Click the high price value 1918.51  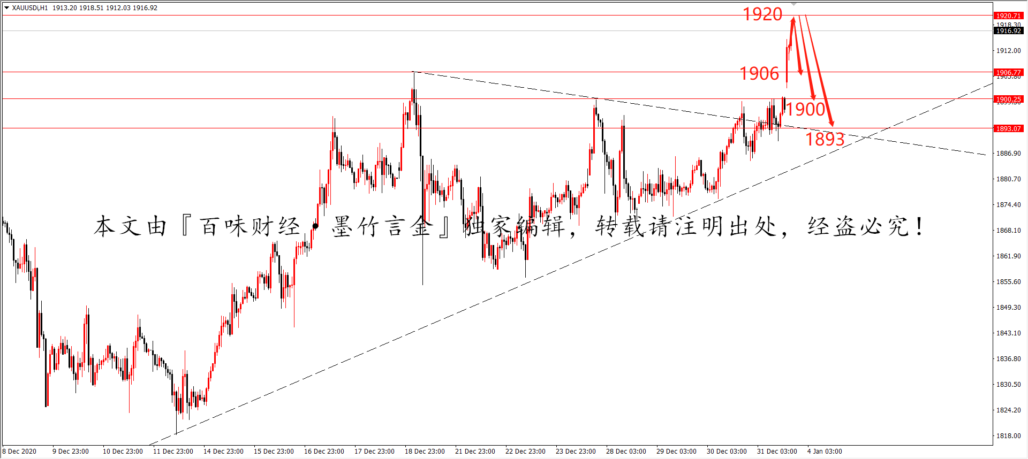coord(91,8)
